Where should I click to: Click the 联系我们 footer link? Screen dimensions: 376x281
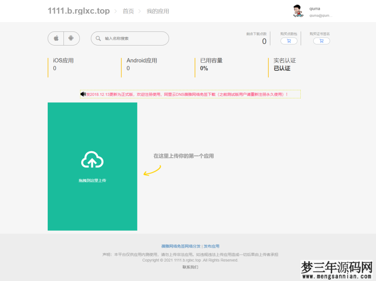click(189, 267)
